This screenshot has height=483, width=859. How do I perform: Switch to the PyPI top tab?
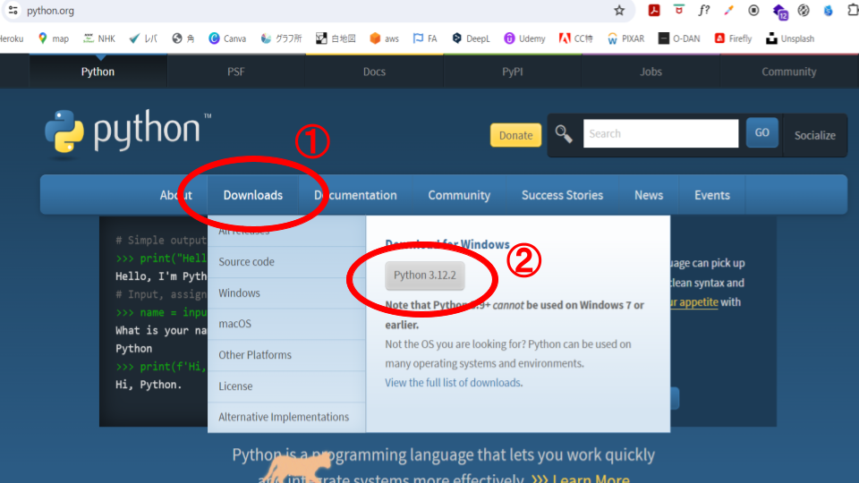point(512,72)
